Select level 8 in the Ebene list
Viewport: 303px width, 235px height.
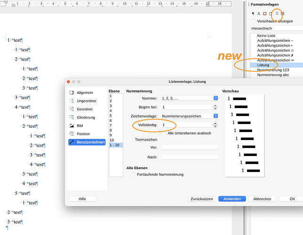116,130
